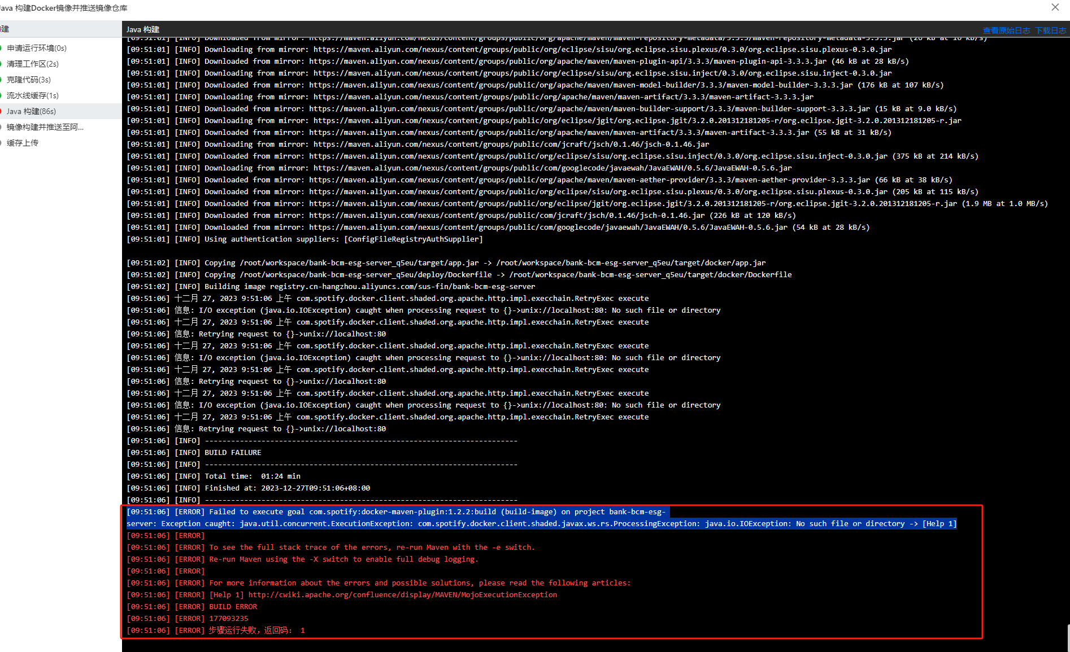The image size is (1070, 652).
Task: Click the 'For more information about the errors' line
Action: [379, 583]
